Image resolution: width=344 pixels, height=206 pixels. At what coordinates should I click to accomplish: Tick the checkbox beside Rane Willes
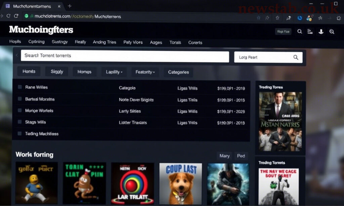(x=20, y=87)
